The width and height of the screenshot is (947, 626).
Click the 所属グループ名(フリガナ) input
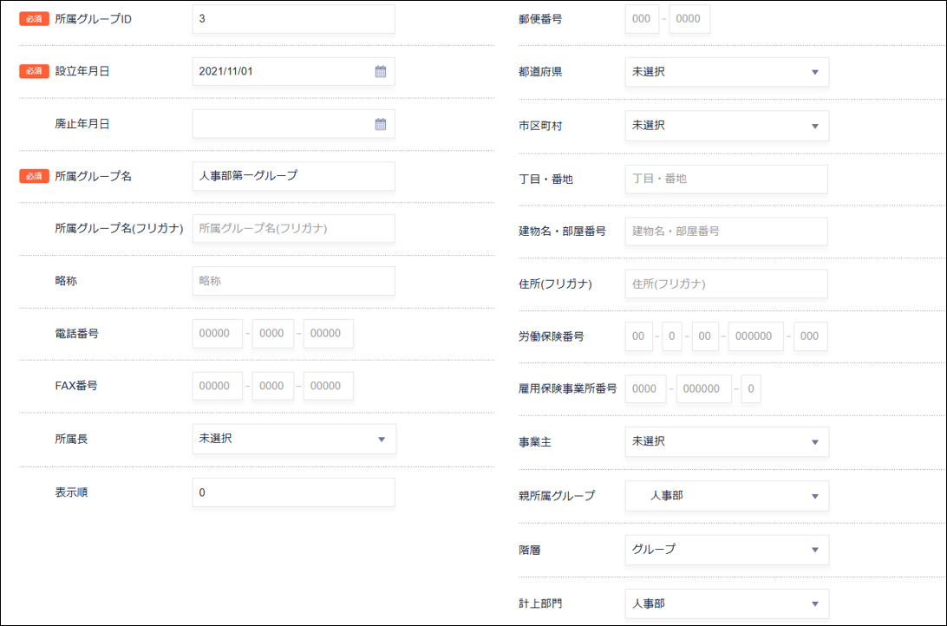coord(293,229)
